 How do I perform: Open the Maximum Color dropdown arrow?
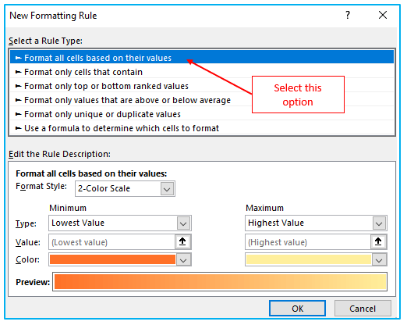coord(379,259)
